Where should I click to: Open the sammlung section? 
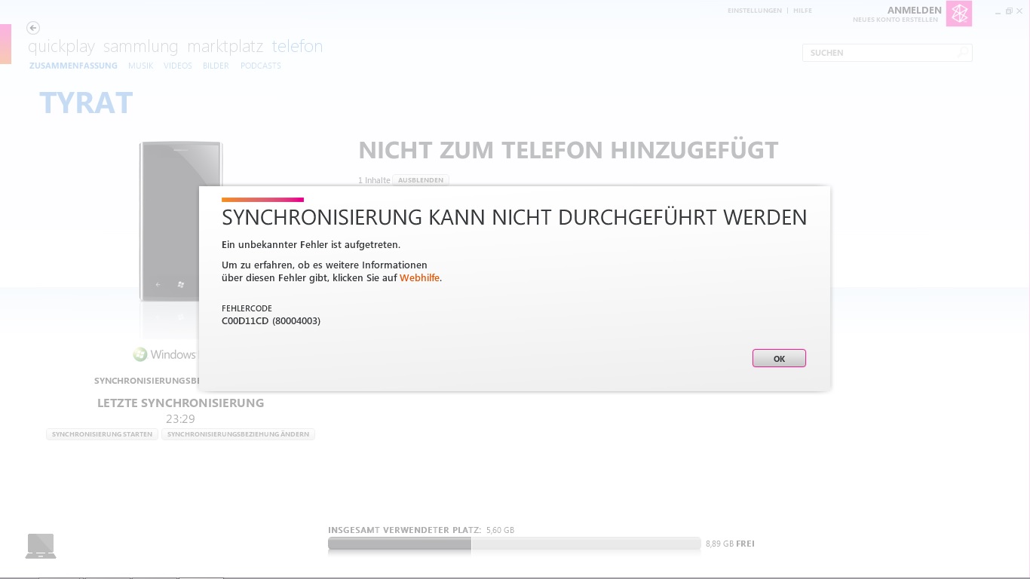(141, 47)
